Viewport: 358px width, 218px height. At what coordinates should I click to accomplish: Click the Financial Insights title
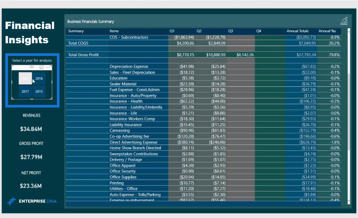coord(30,33)
